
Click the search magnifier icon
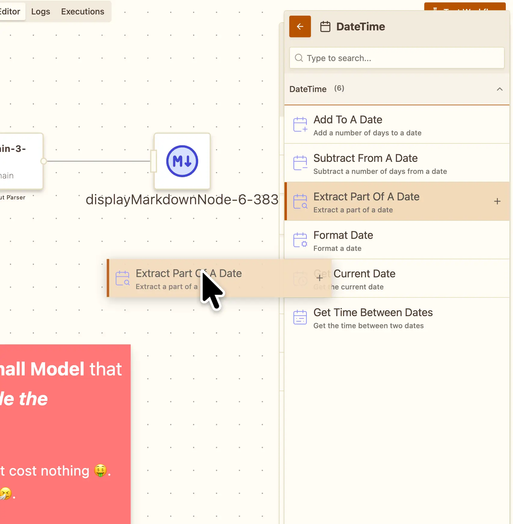click(299, 58)
